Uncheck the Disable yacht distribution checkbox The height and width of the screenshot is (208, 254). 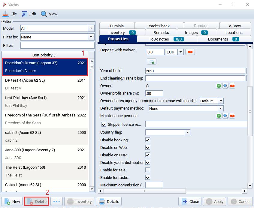pos(148,162)
